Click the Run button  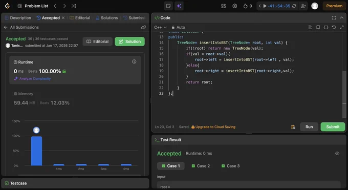tap(309, 126)
